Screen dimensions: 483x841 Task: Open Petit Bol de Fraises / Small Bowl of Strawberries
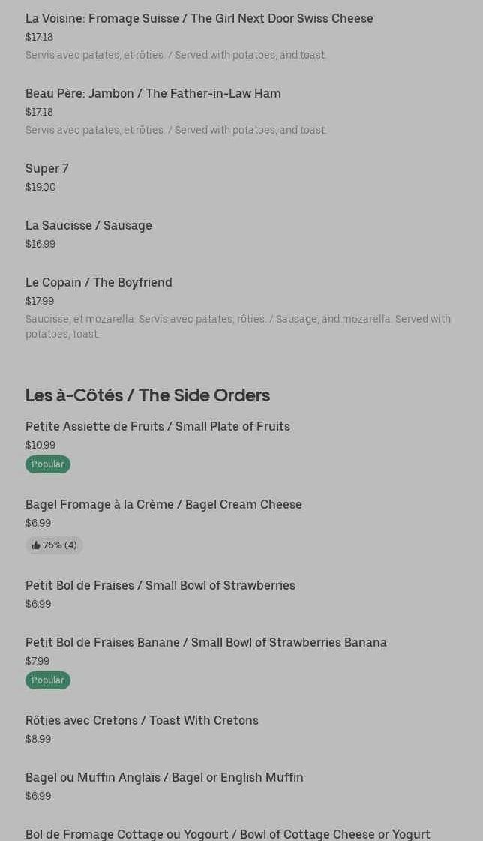(160, 585)
